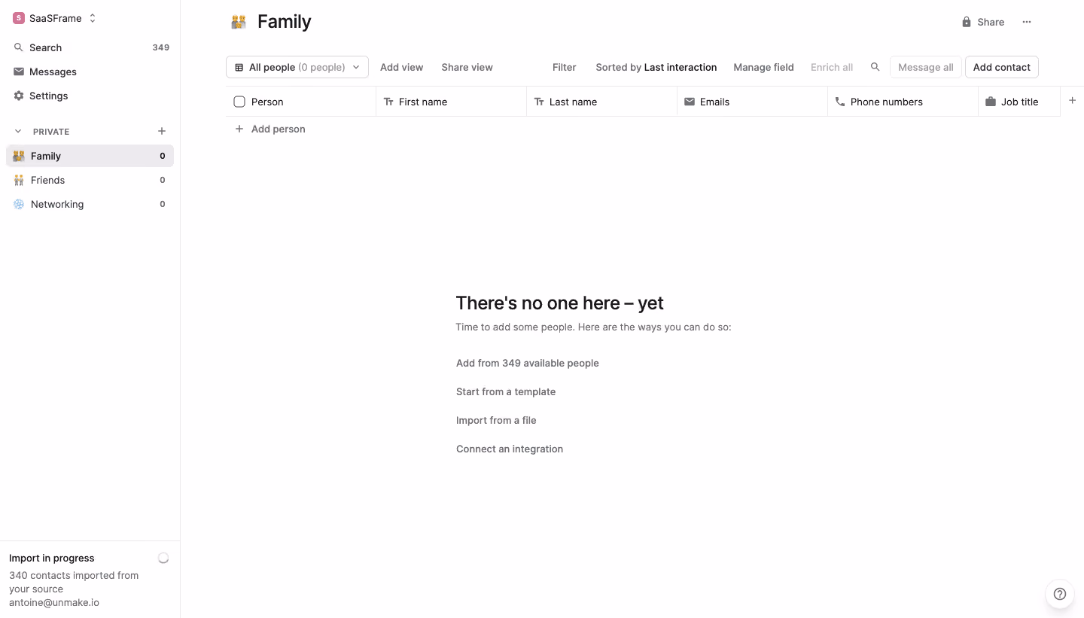Open the help question mark button
Viewport: 1084px width, 618px height.
click(x=1060, y=594)
